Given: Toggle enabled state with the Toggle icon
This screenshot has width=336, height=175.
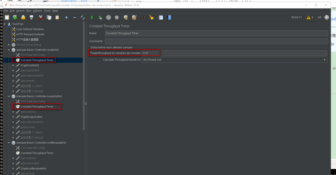Looking at the screenshot, I should pos(83,17).
